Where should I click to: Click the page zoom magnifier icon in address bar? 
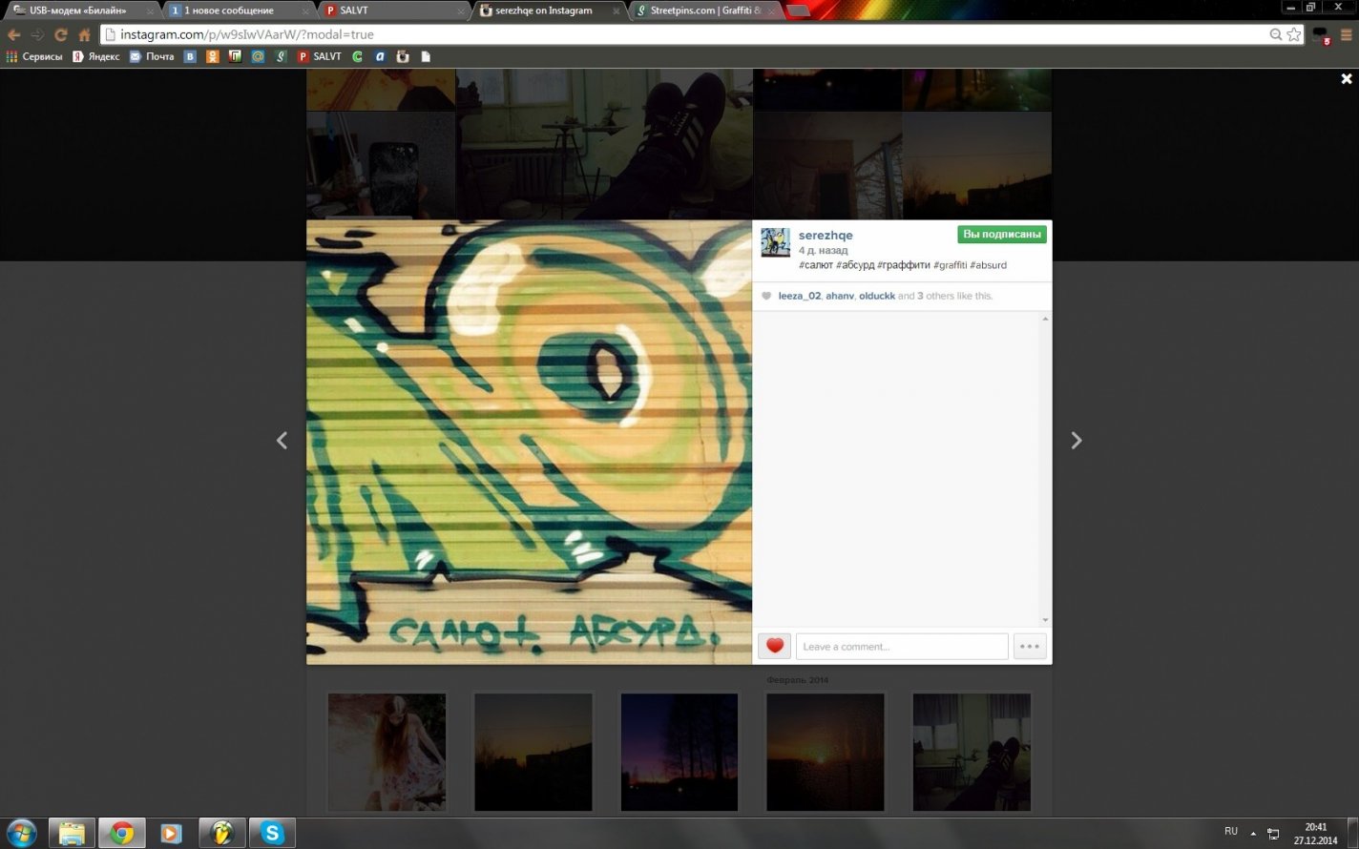pos(1275,34)
